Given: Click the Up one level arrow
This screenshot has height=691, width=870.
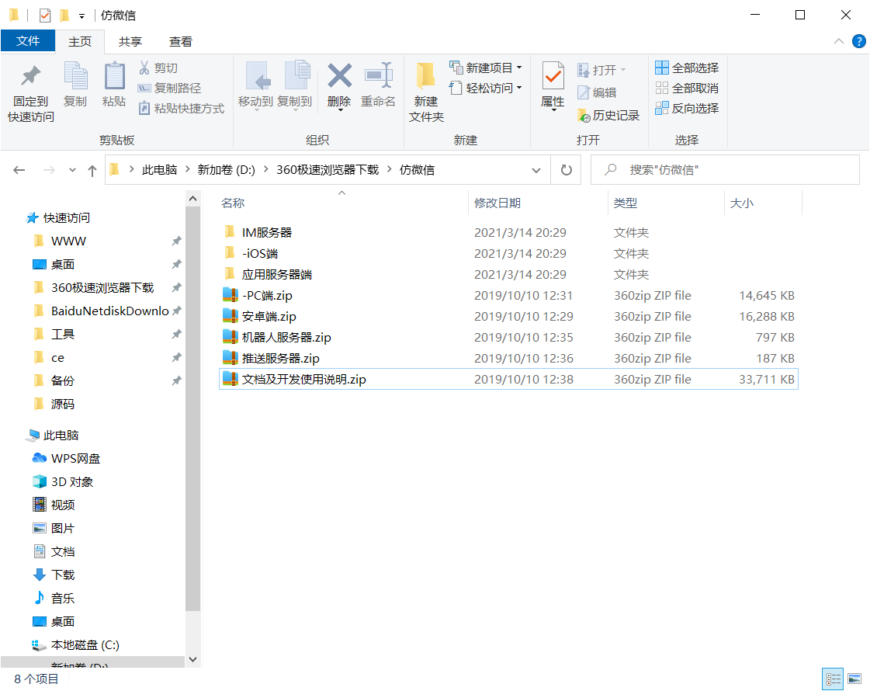Looking at the screenshot, I should point(92,170).
